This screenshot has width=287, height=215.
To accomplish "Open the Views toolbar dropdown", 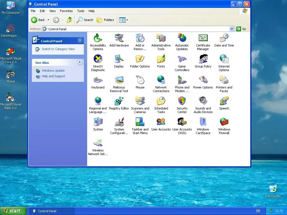I will (127, 20).
